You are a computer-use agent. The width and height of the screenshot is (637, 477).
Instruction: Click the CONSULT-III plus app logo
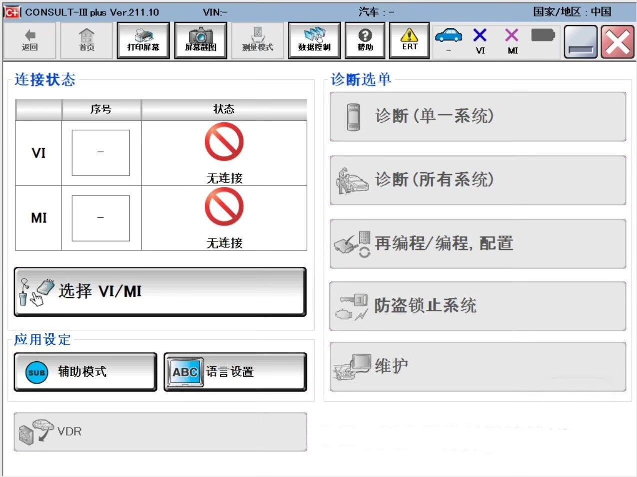[x=12, y=12]
